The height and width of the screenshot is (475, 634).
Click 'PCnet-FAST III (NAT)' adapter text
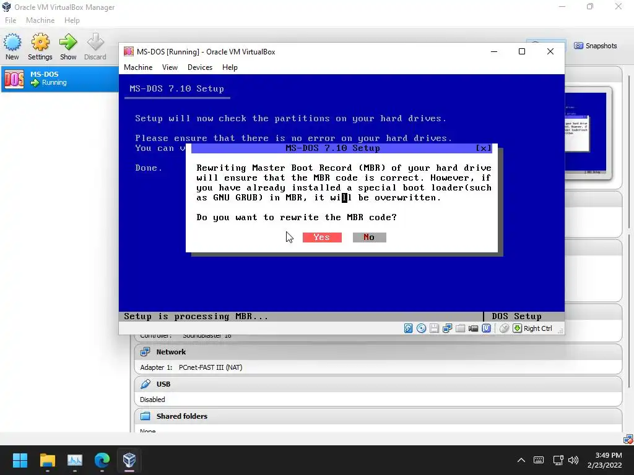pyautogui.click(x=211, y=367)
